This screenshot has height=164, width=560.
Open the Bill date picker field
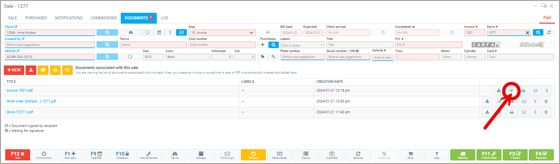click(291, 33)
